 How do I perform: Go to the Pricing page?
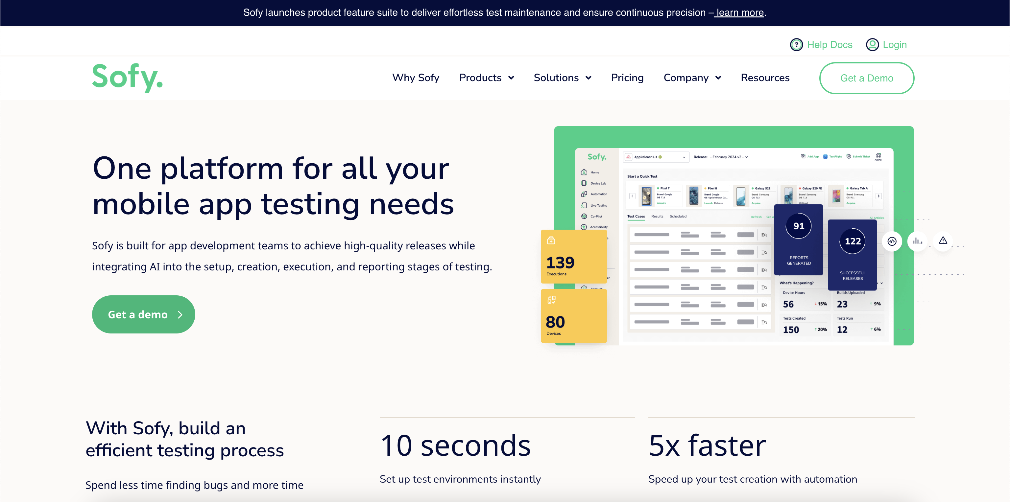627,78
